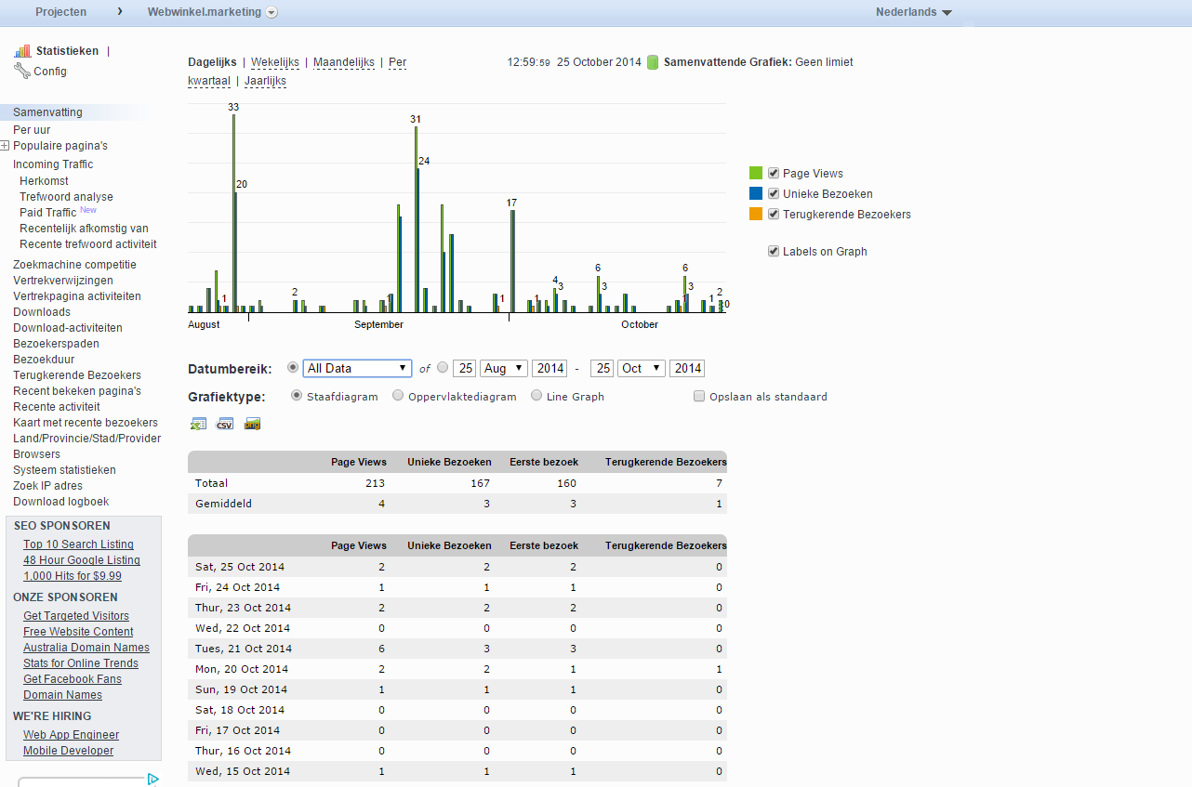Screen dimensions: 1192x787
Task: Open Herkomst under Incoming Traffic
Action: (x=44, y=181)
